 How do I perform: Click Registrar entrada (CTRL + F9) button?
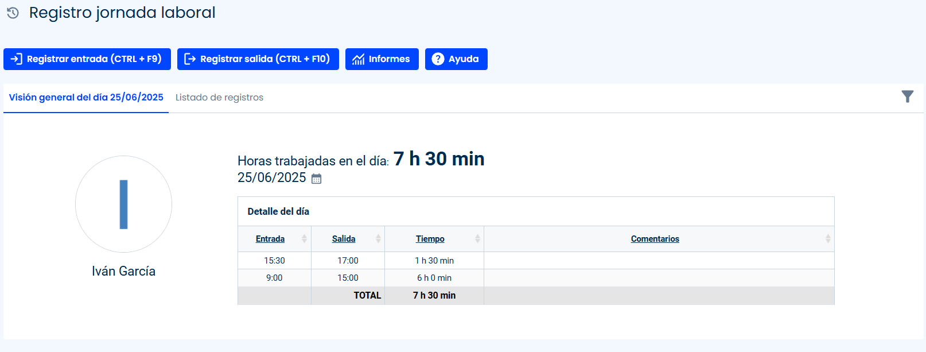tap(87, 59)
